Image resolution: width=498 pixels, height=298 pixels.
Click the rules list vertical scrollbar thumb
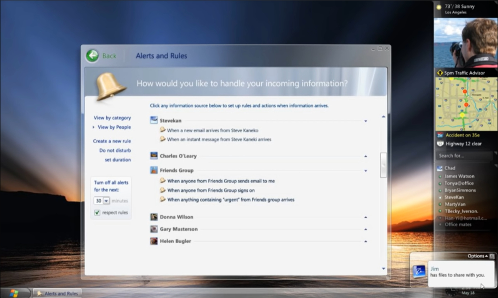click(x=384, y=165)
